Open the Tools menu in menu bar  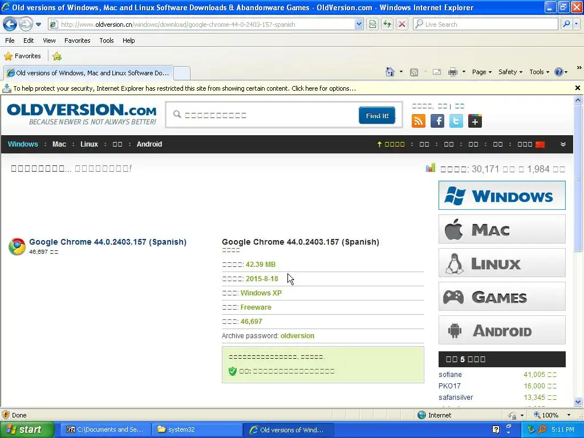pos(107,40)
